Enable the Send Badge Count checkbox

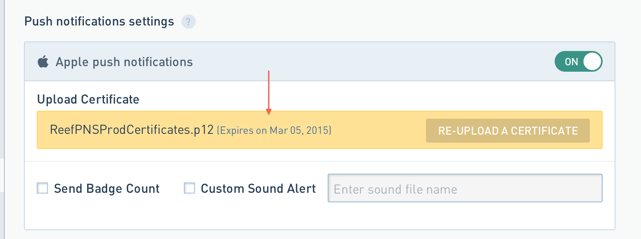(42, 188)
